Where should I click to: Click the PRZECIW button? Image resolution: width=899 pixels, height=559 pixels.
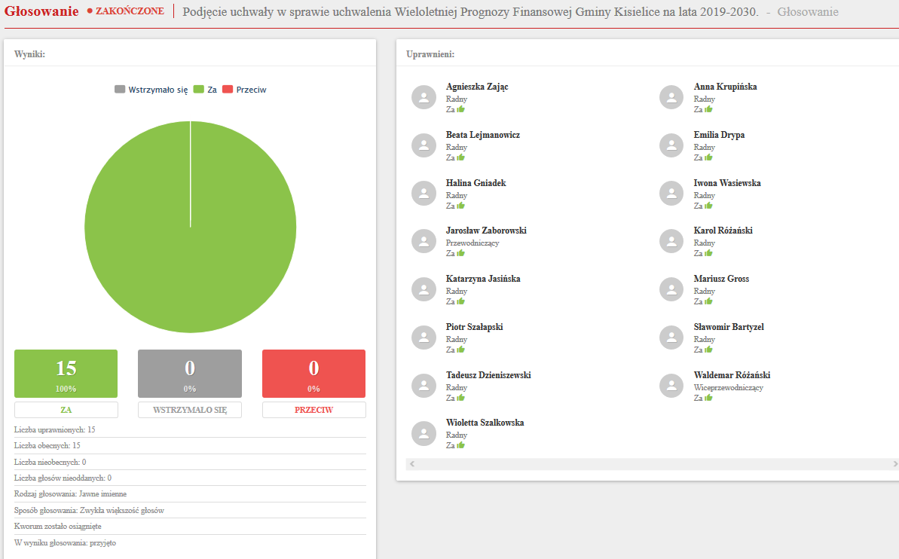point(313,410)
